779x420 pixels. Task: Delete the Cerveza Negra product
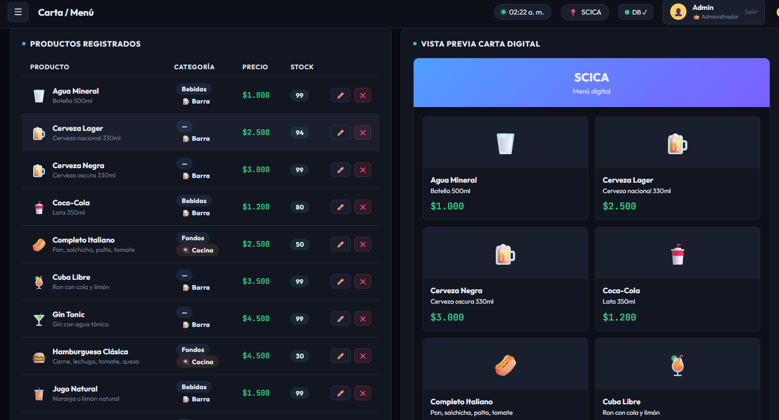point(362,170)
